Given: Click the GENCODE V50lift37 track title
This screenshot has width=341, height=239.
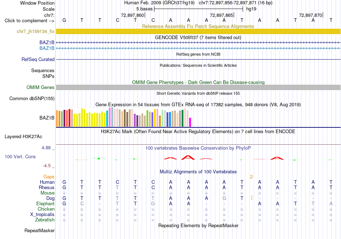Looking at the screenshot, I should click(198, 37).
